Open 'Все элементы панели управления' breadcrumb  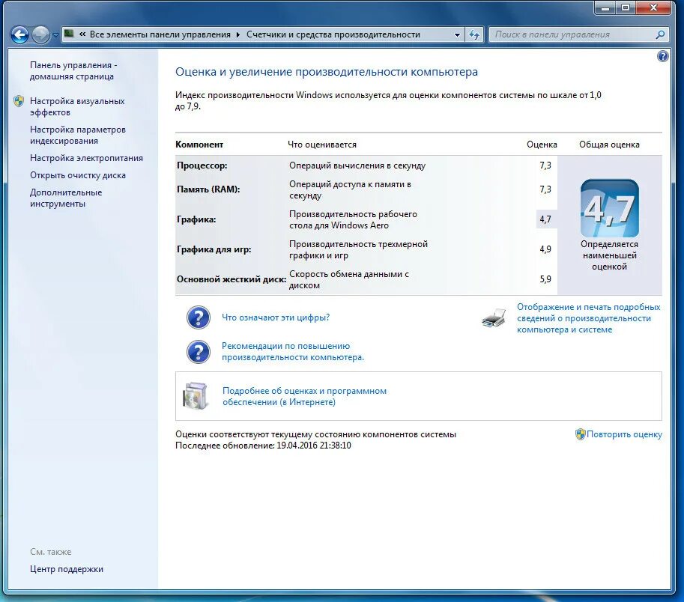[160, 34]
